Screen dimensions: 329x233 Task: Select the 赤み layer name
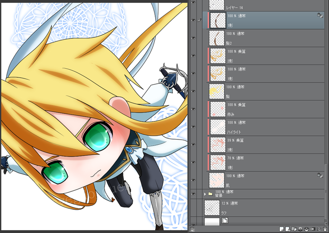coord(231,114)
